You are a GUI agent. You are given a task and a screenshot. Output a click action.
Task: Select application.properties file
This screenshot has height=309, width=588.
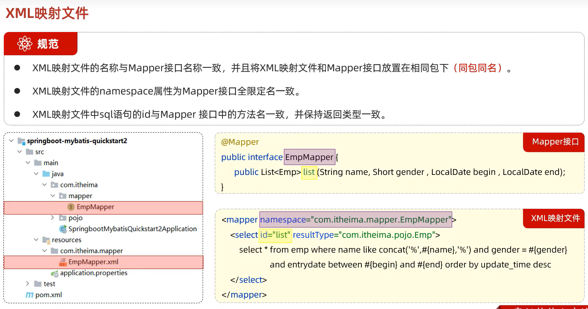93,273
